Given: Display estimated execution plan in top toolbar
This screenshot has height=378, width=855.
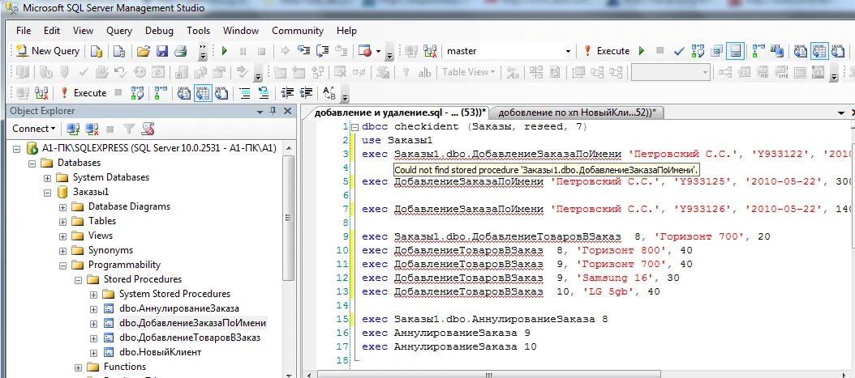Looking at the screenshot, I should (x=698, y=51).
